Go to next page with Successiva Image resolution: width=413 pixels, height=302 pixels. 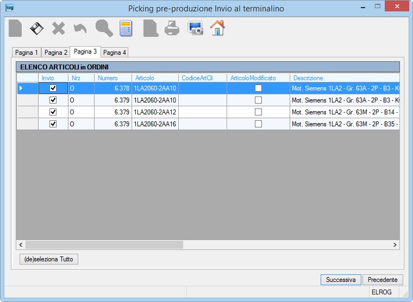point(341,280)
